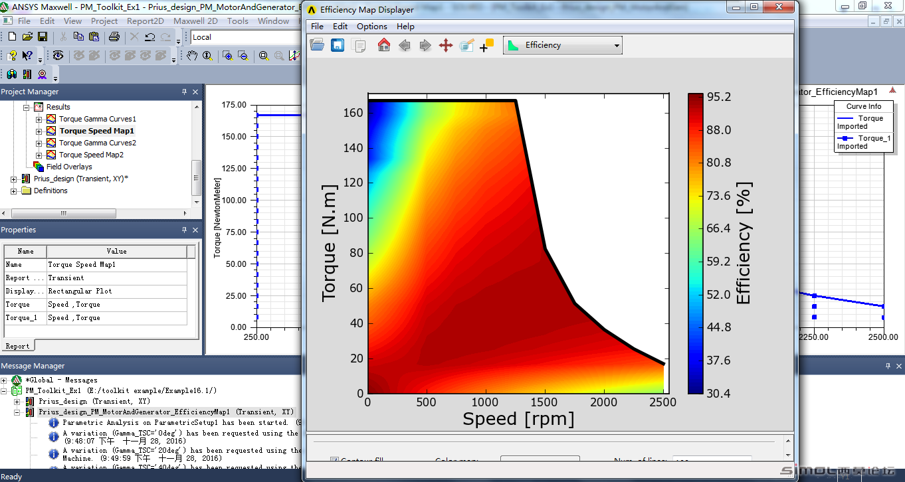
Task: Fit all with magnifier icon in Maxwell toolbar
Action: click(x=264, y=56)
